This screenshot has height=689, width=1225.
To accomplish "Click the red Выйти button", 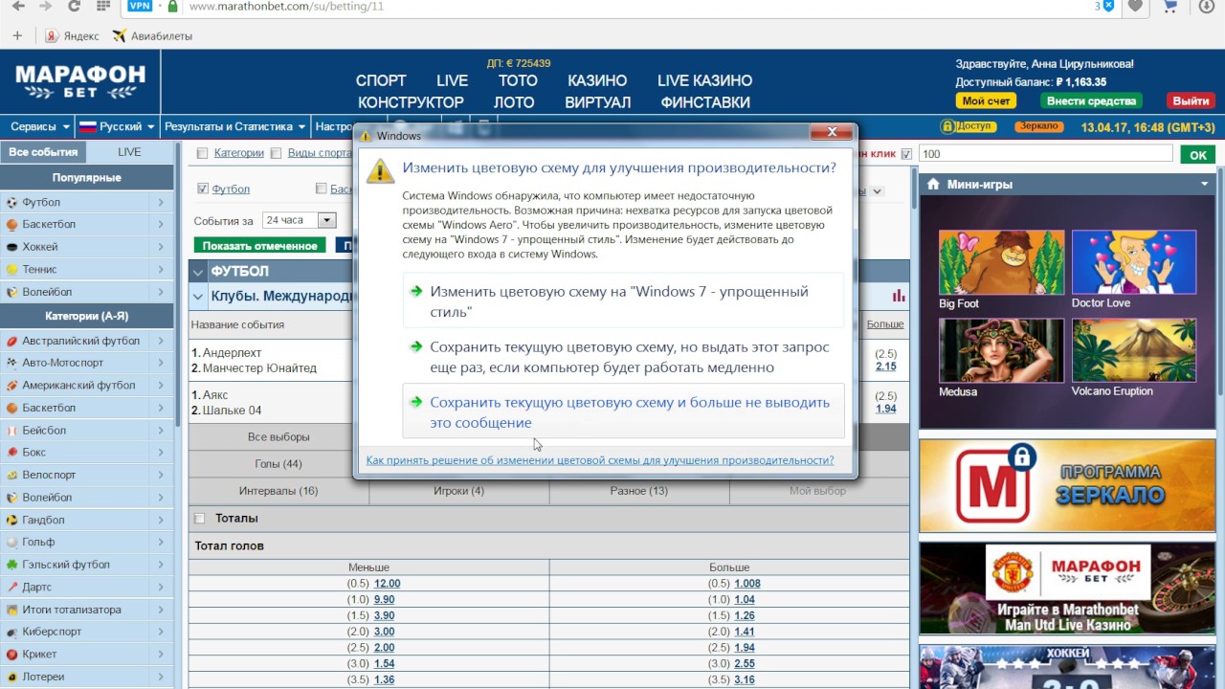I will [1191, 100].
